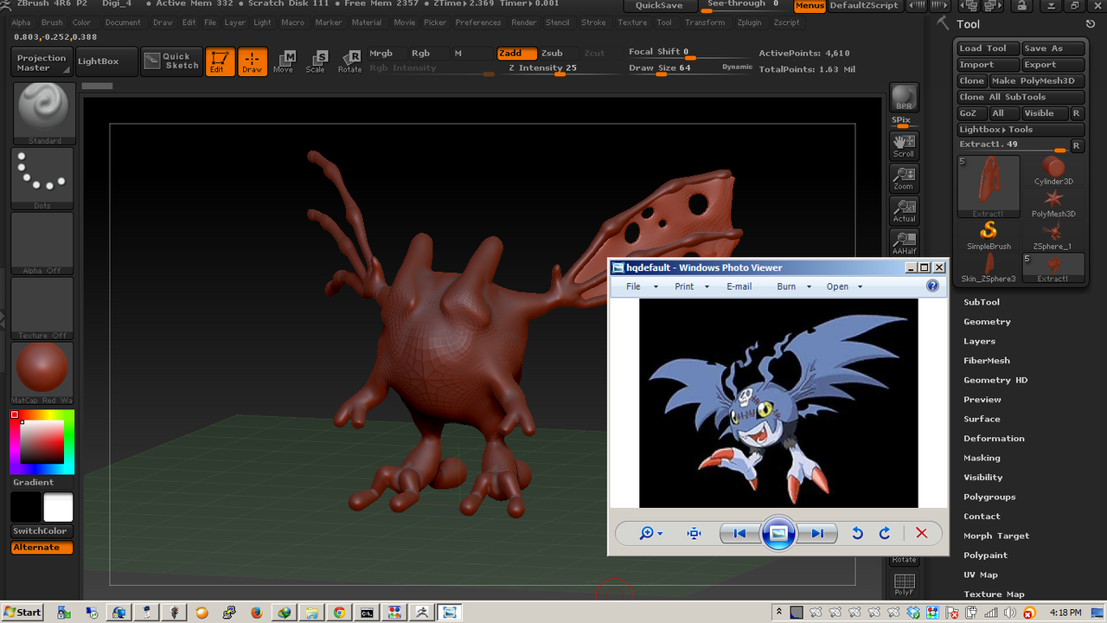
Task: Select the Scale transform tool
Action: coord(317,61)
